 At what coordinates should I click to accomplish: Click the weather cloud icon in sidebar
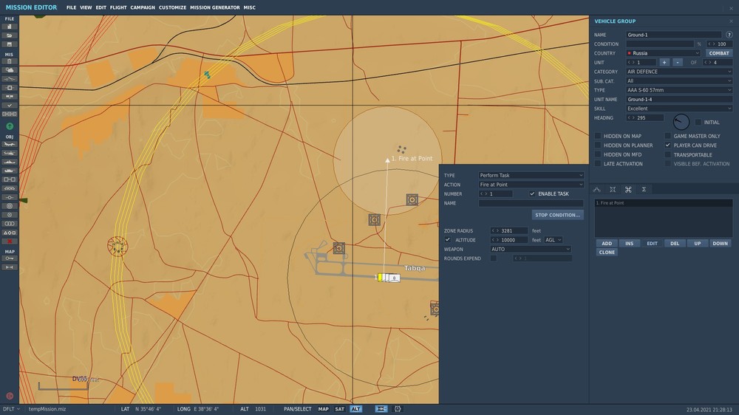(10, 69)
